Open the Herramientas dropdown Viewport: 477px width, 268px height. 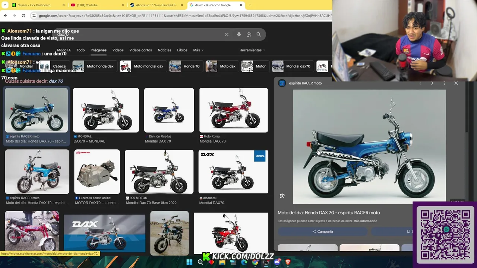click(x=252, y=50)
